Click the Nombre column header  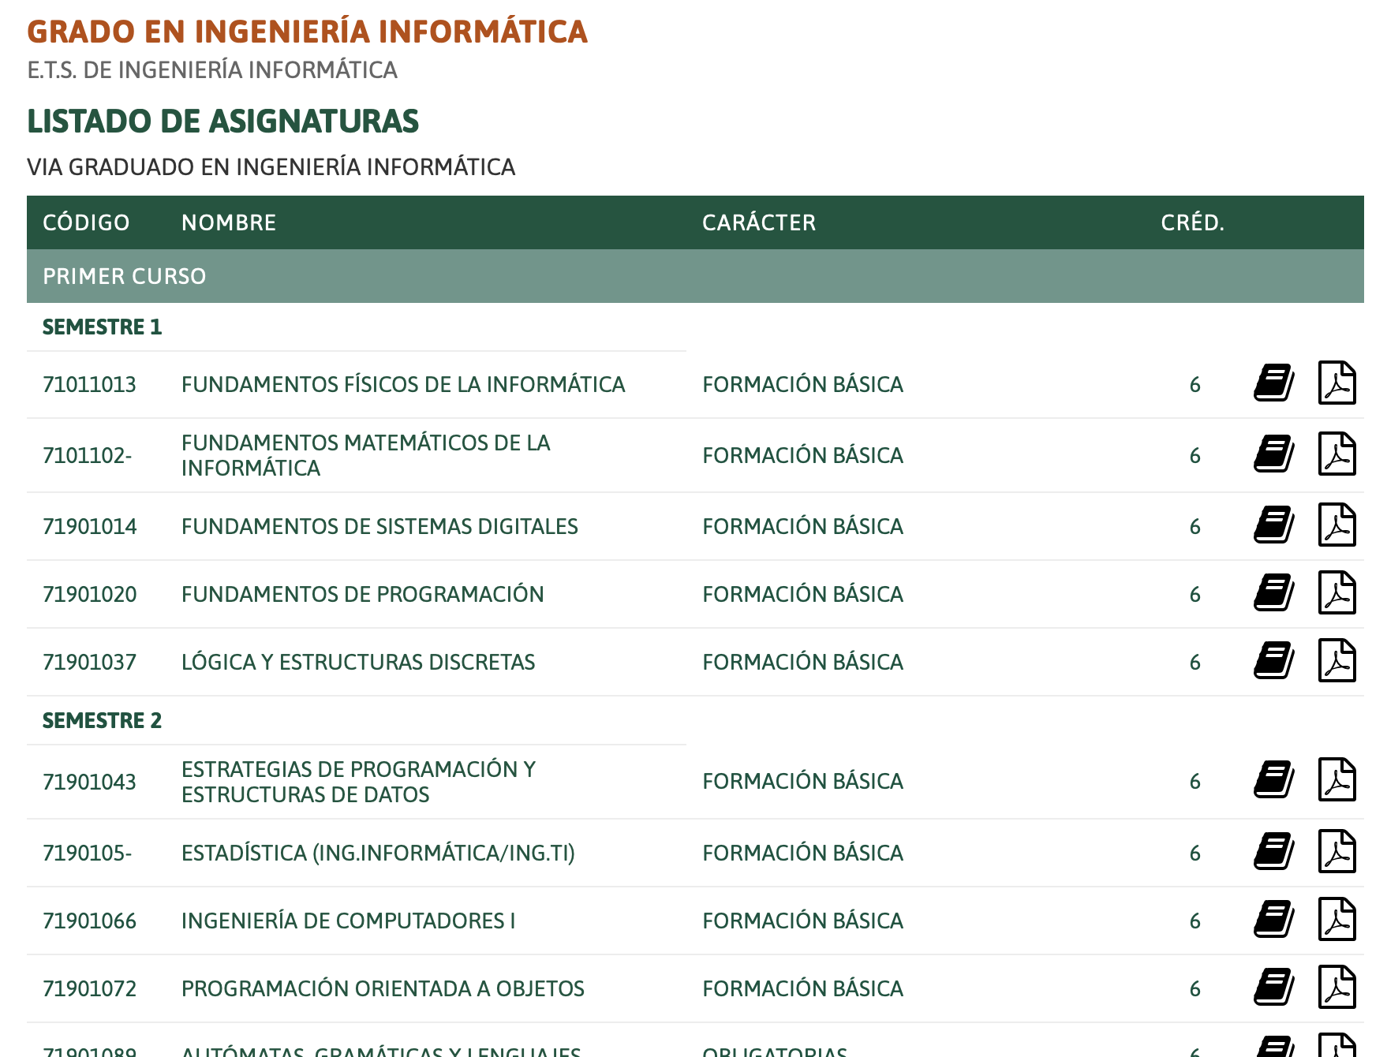(x=229, y=222)
